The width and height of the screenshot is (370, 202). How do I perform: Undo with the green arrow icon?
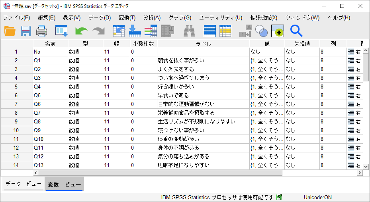(81, 31)
